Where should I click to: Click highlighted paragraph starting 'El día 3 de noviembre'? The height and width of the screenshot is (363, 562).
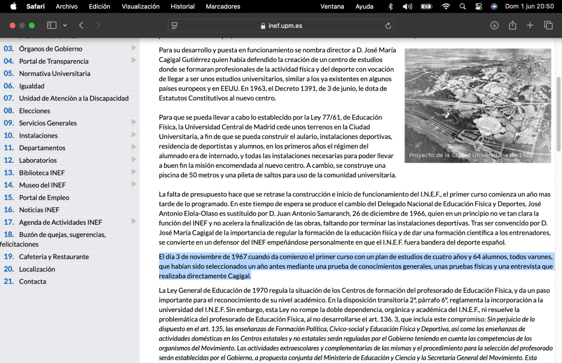356,266
